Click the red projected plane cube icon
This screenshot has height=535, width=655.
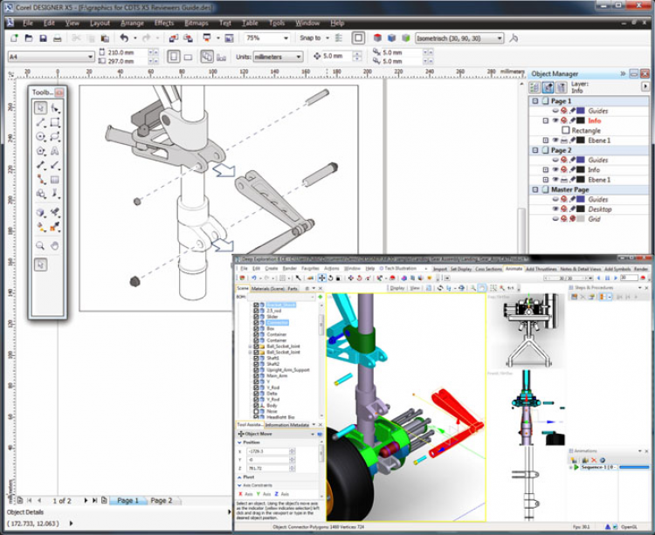(x=377, y=38)
